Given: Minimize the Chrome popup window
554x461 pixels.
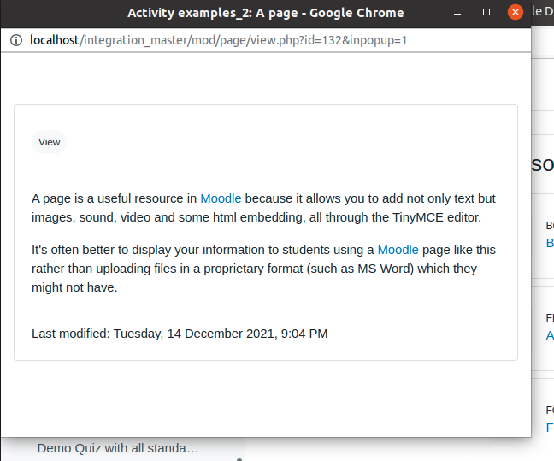Looking at the screenshot, I should pos(457,13).
